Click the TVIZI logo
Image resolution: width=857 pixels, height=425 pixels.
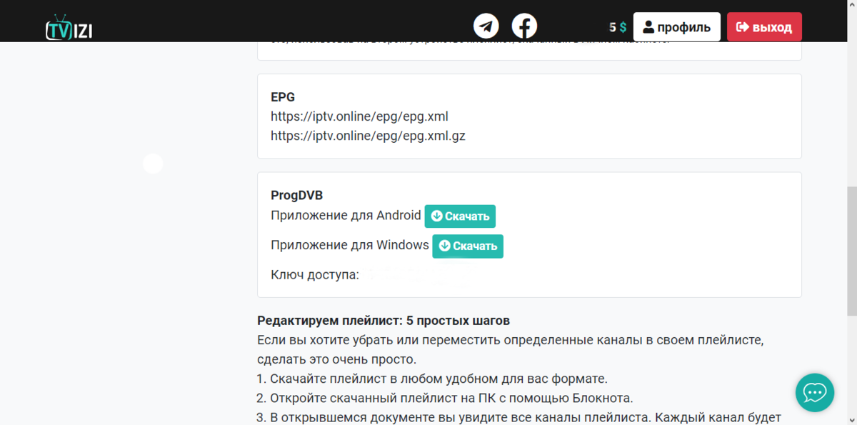point(69,26)
